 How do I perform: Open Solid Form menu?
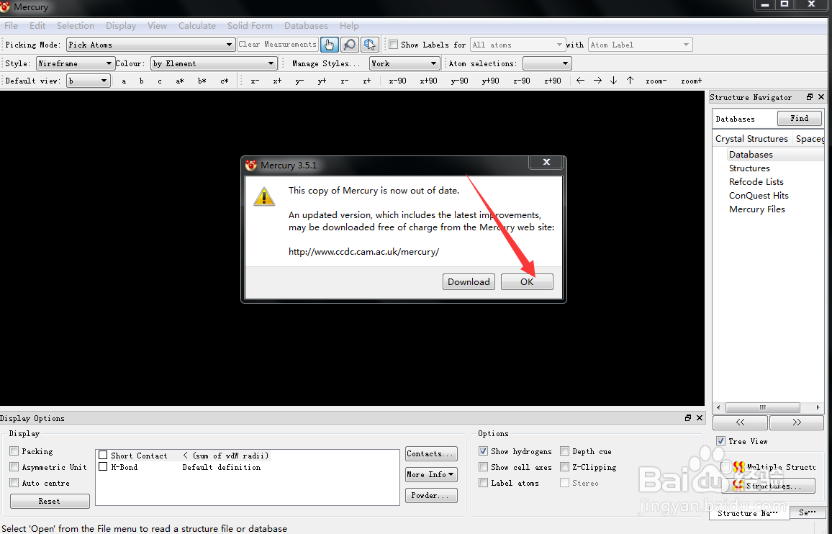tap(250, 25)
